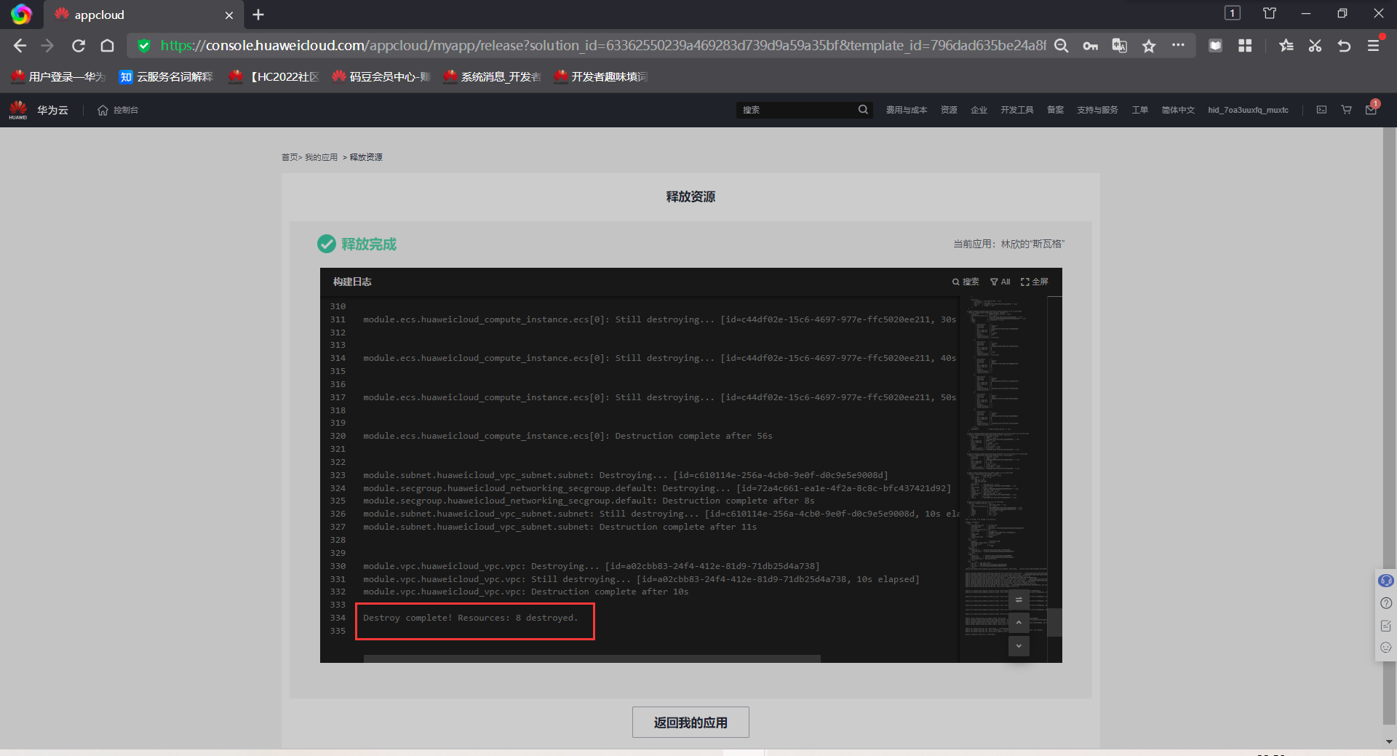Open the help question mark icon
1397x756 pixels.
tap(1386, 603)
